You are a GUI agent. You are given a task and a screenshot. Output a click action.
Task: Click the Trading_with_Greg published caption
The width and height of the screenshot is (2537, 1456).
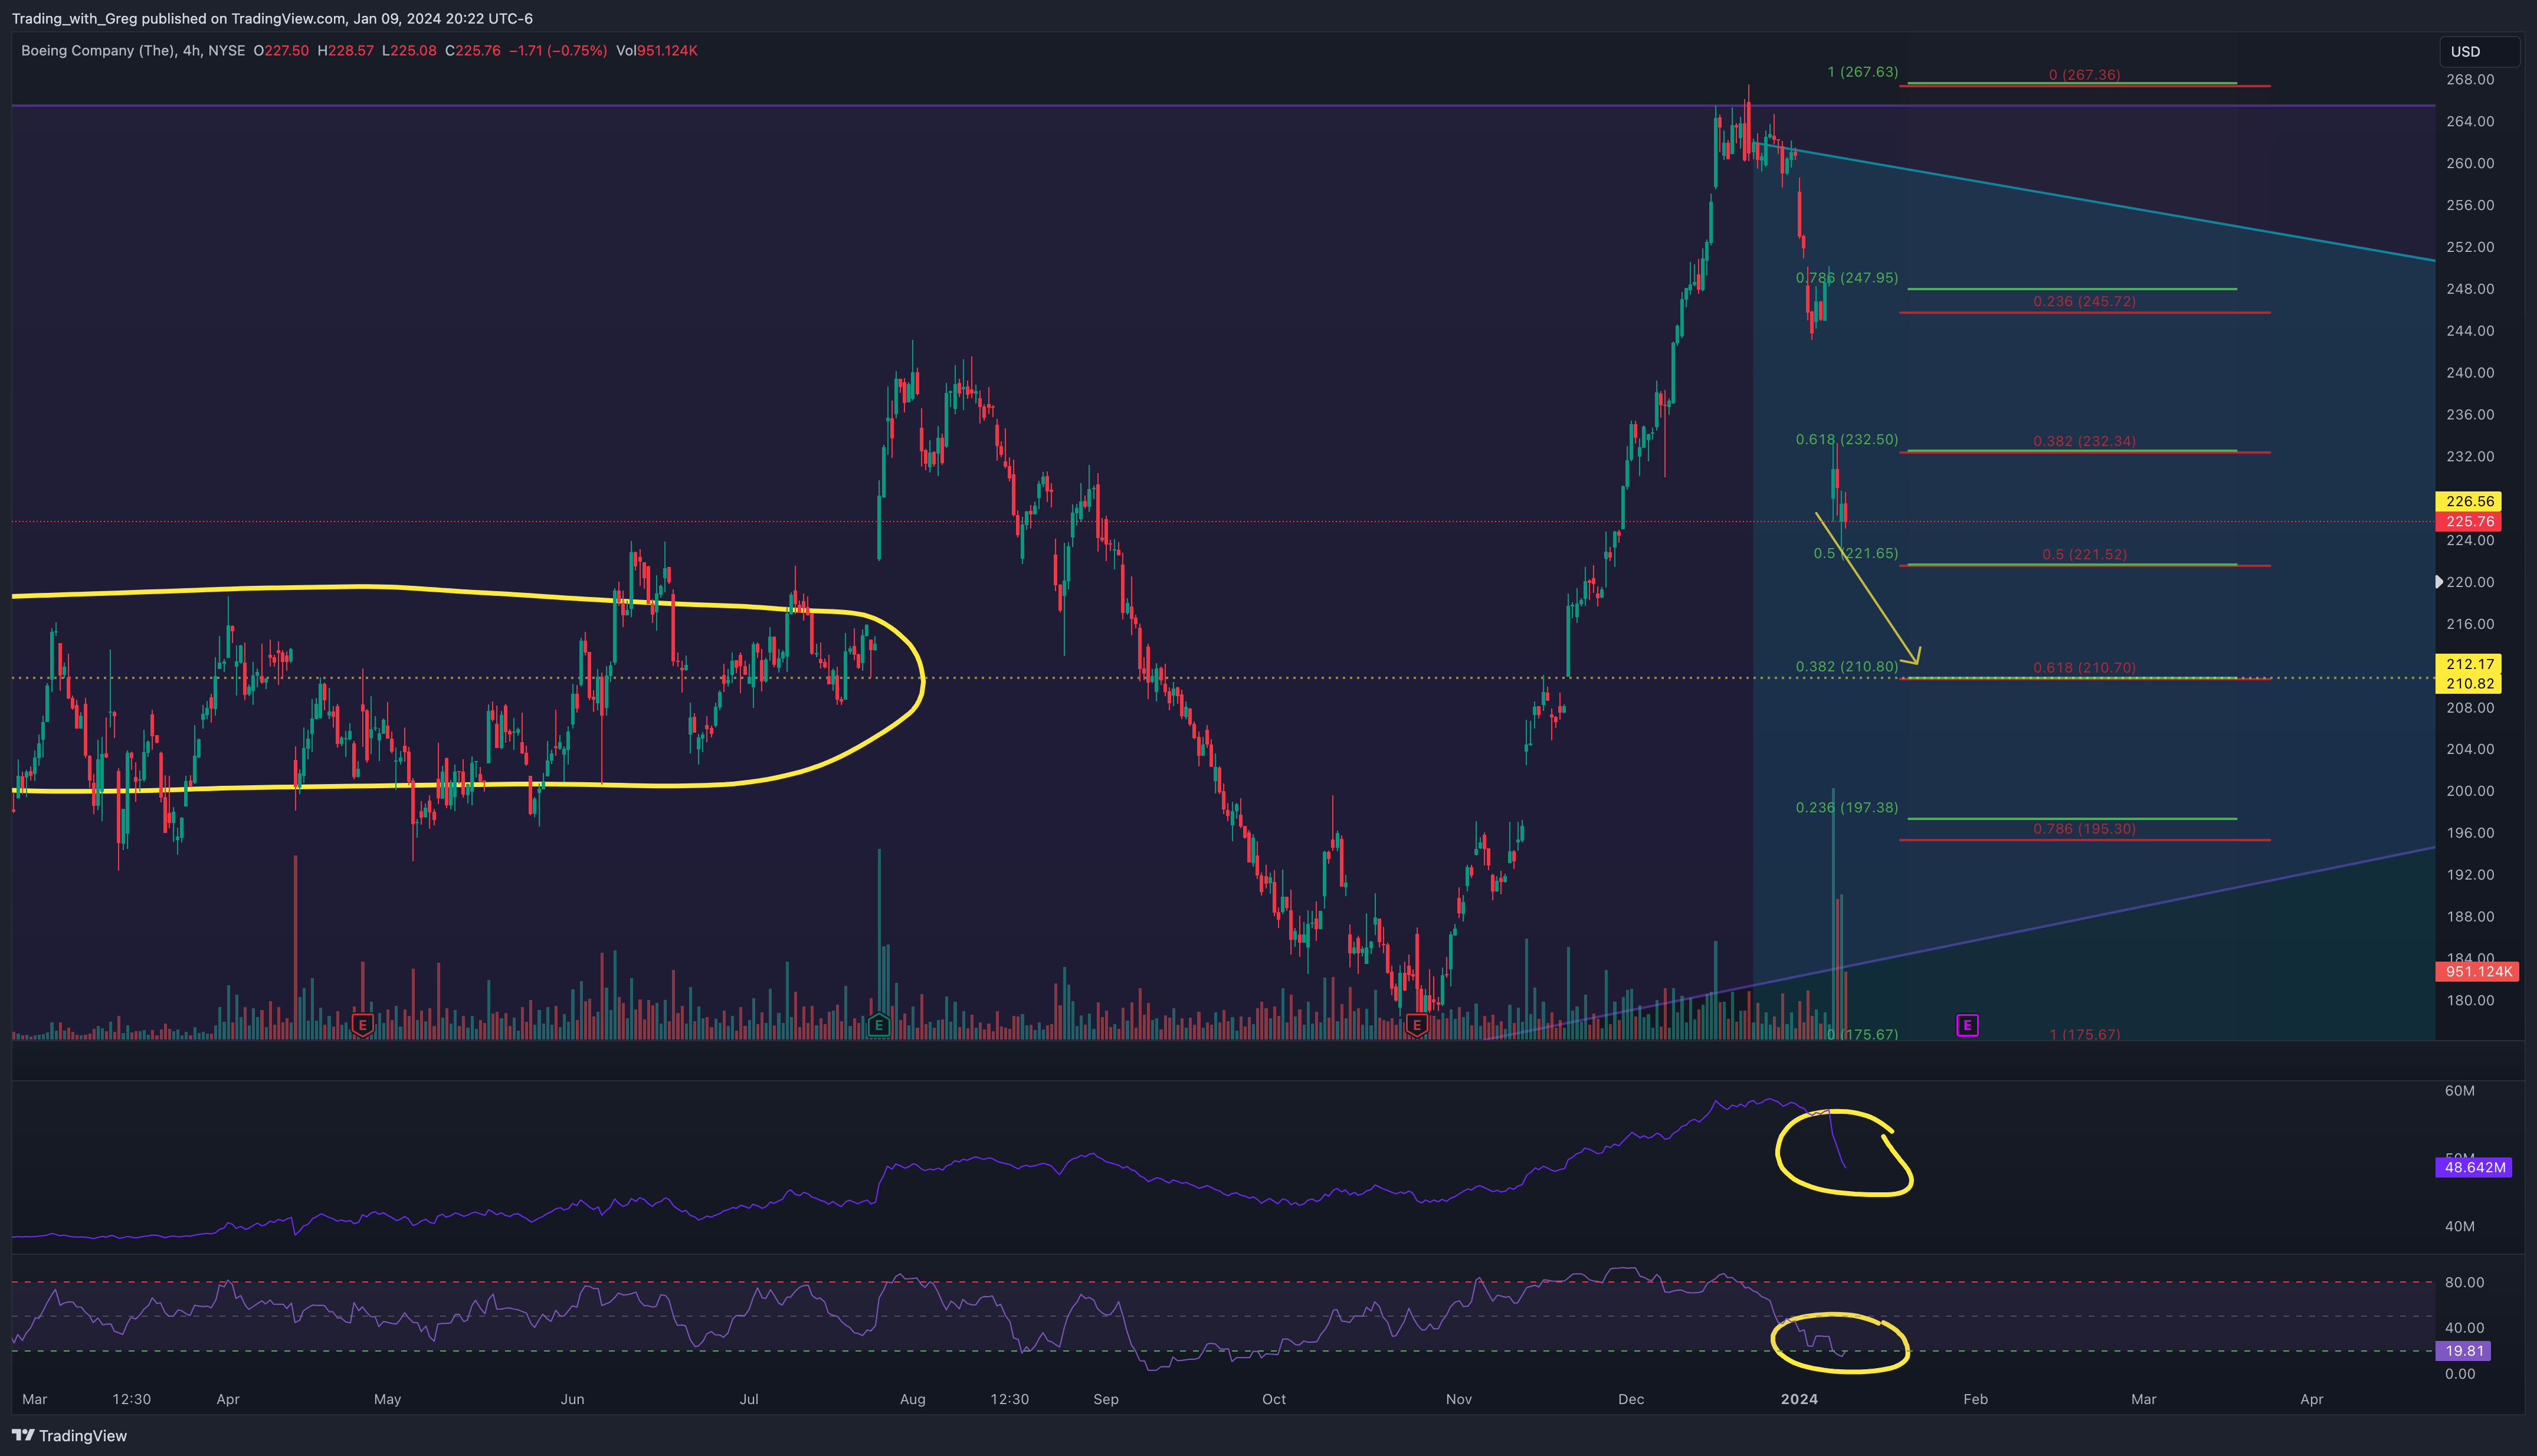[x=272, y=19]
